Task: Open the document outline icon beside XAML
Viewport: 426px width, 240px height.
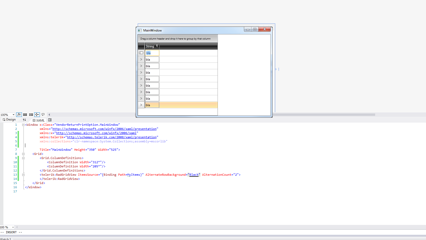Action: click(x=50, y=120)
